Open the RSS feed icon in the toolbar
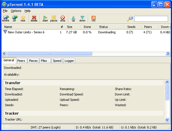This screenshot has height=131, width=172. (x=93, y=18)
